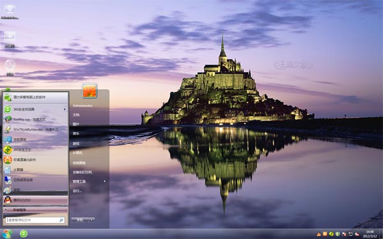This screenshot has width=383, height=239.
Task: Click network monitor tray icon
Action: pyautogui.click(x=350, y=234)
